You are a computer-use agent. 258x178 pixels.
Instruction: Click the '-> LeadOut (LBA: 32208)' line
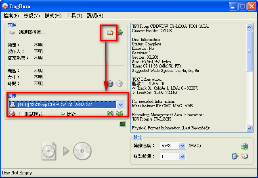tap(154, 93)
